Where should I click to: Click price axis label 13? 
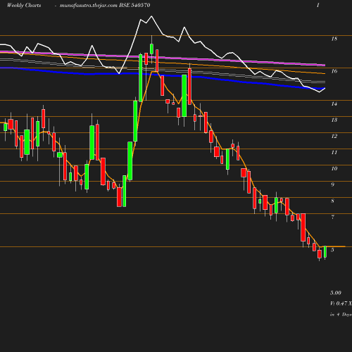coord(334,120)
